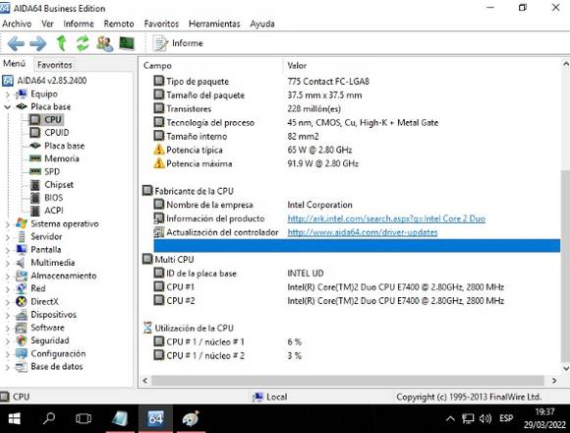Open the Ayuda menu
570x433 pixels.
tap(262, 24)
